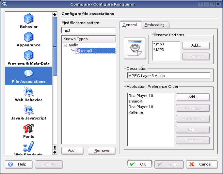Open the Web Behavior icon
223x174 pixels.
pyautogui.click(x=29, y=94)
